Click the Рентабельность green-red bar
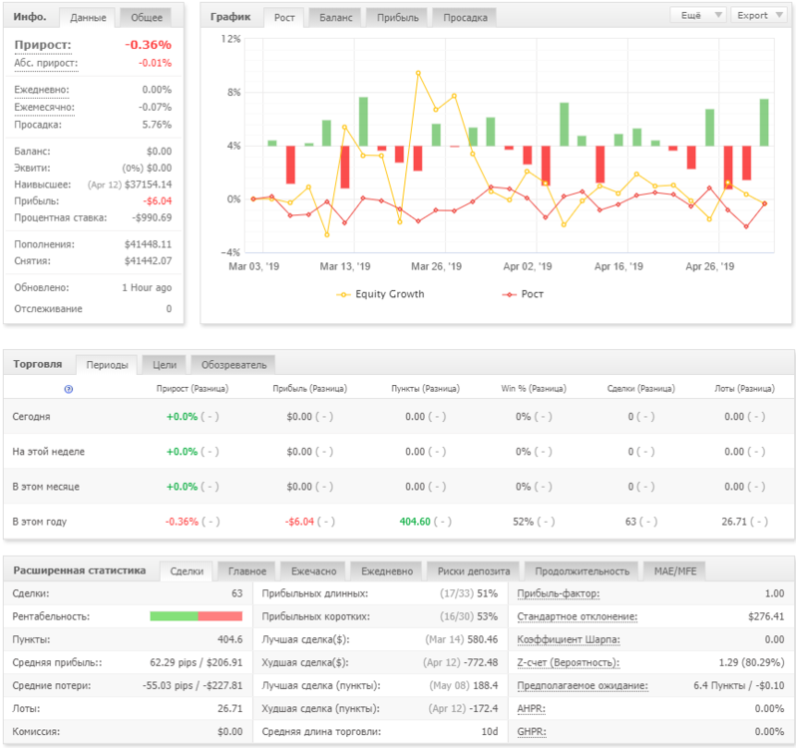 click(x=196, y=616)
